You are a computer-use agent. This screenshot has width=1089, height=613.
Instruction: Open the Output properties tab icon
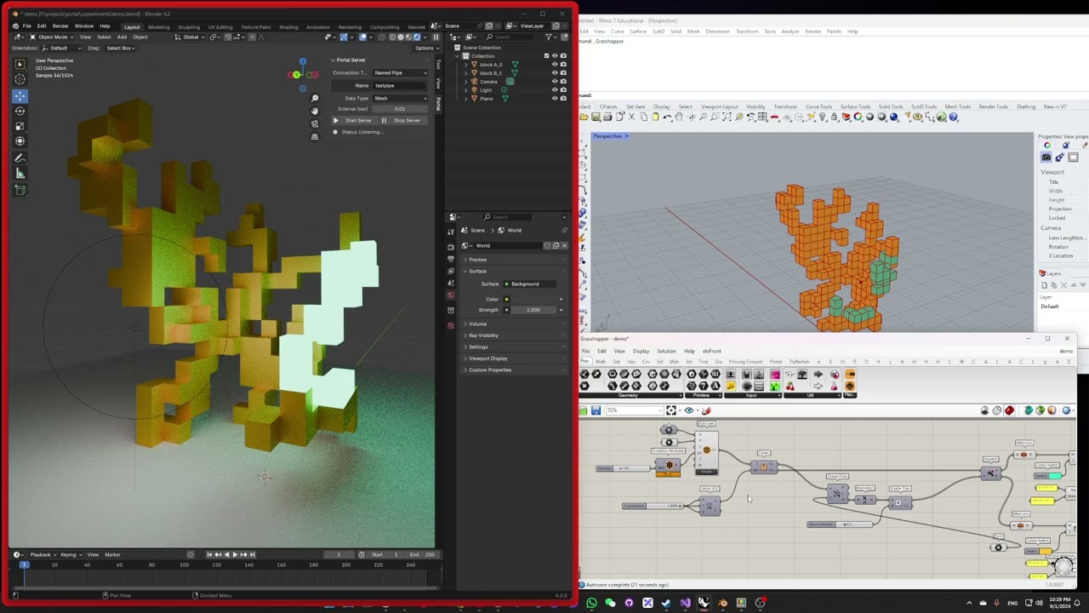[451, 259]
